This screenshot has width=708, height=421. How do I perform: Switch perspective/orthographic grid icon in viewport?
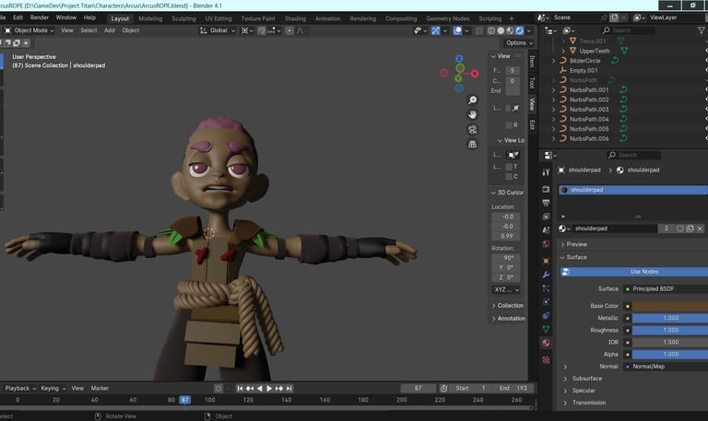[x=472, y=144]
